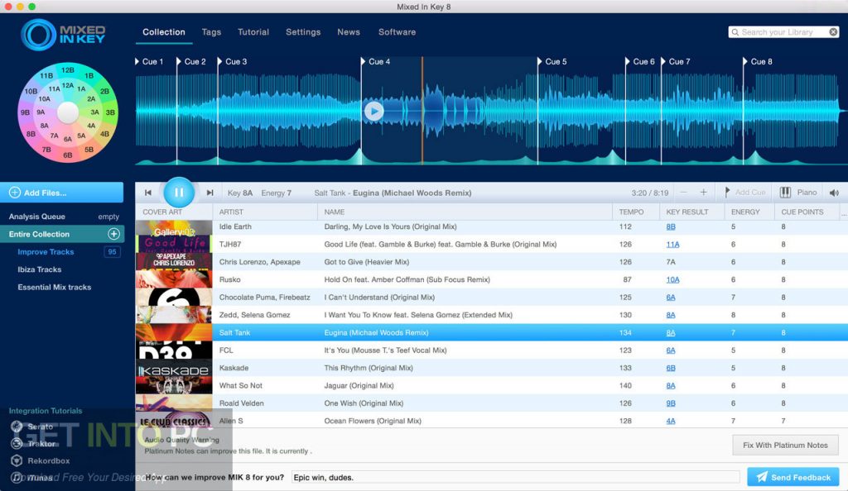This screenshot has height=491, width=848.
Task: Sort the list by the Name column
Action: click(x=465, y=212)
